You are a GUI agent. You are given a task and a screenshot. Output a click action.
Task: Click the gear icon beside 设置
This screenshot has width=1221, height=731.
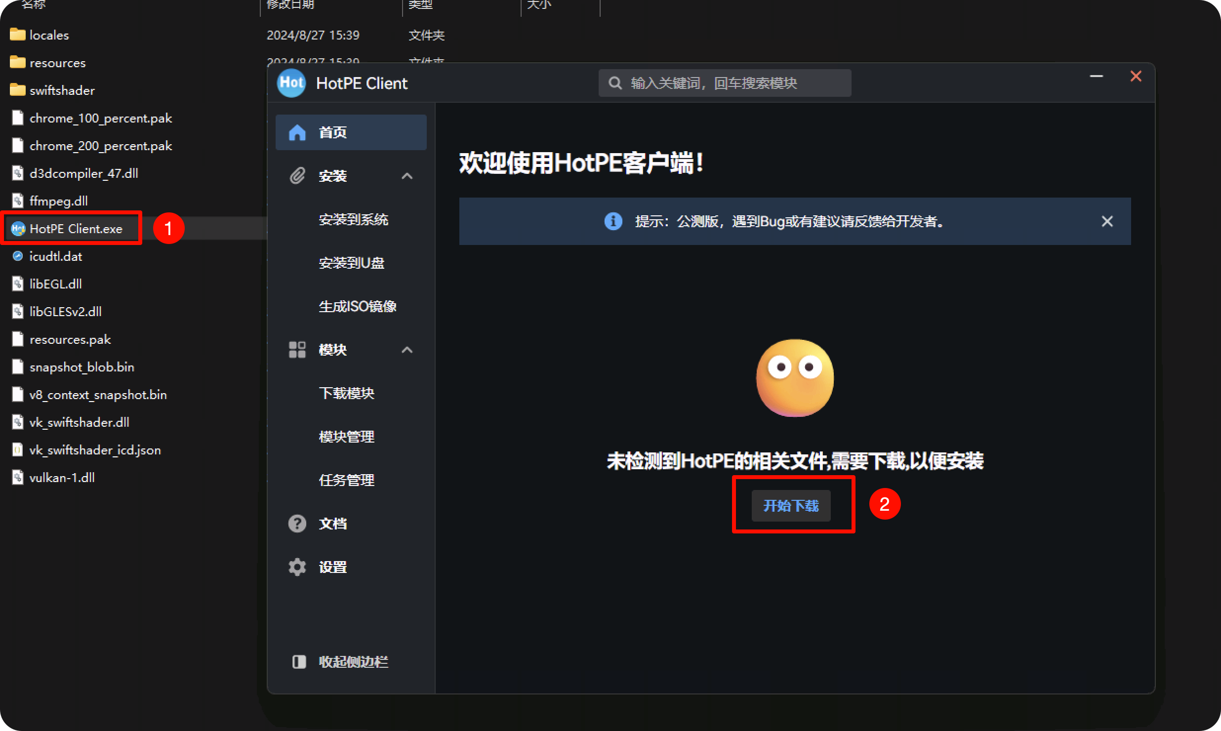pos(297,567)
